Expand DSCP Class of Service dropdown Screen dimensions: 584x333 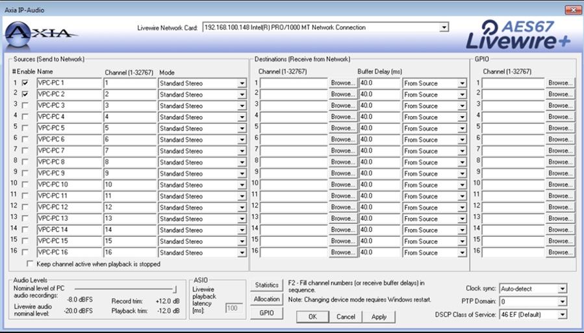point(562,315)
